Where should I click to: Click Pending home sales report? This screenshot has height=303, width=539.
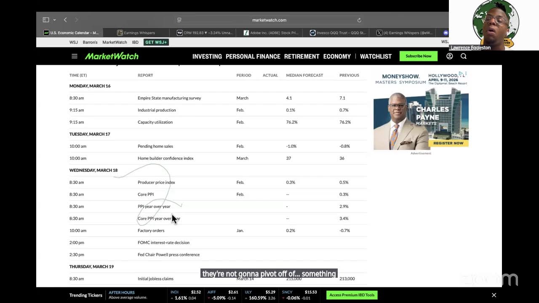point(155,146)
